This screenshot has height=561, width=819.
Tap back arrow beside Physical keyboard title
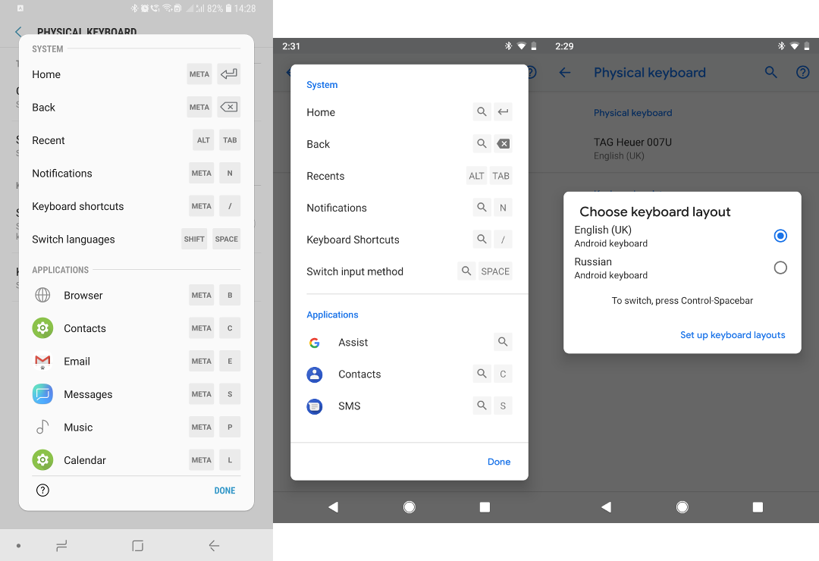564,73
